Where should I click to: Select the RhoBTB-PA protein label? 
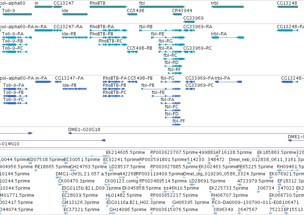click(115, 78)
